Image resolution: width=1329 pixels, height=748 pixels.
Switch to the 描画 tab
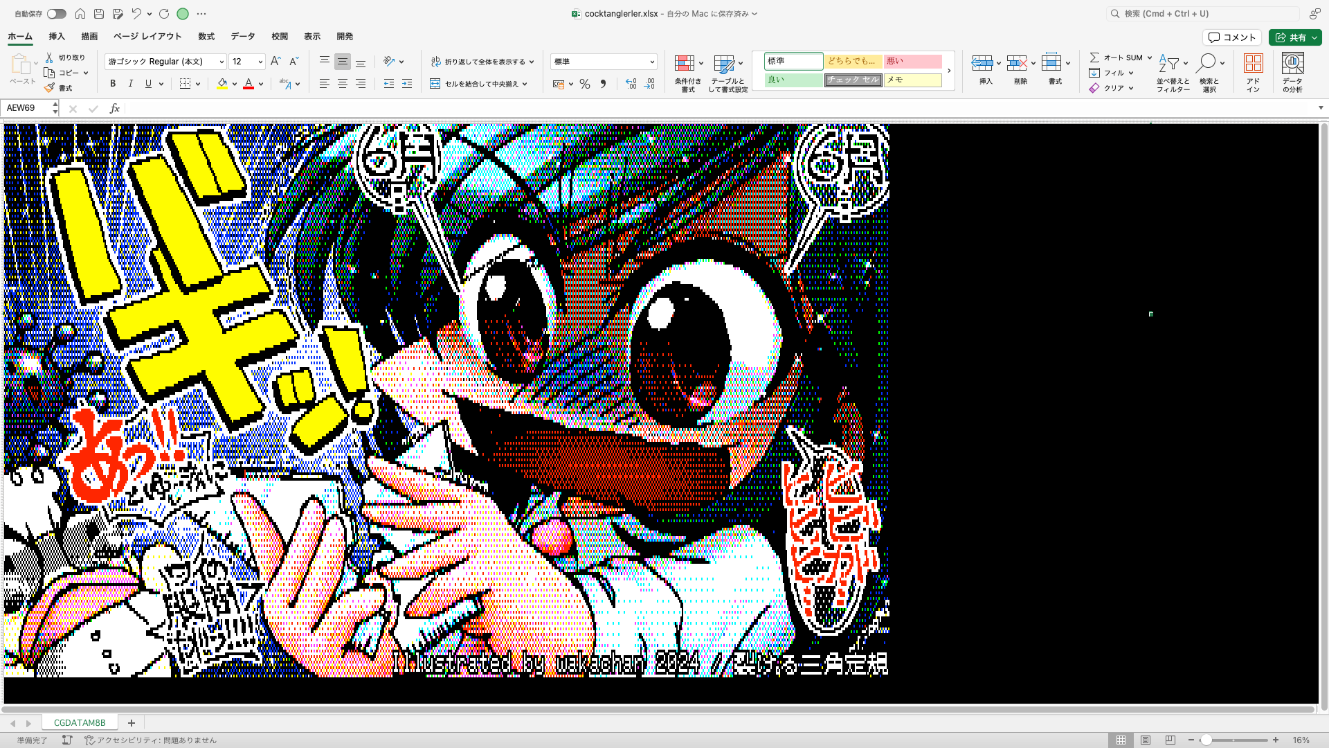point(89,37)
